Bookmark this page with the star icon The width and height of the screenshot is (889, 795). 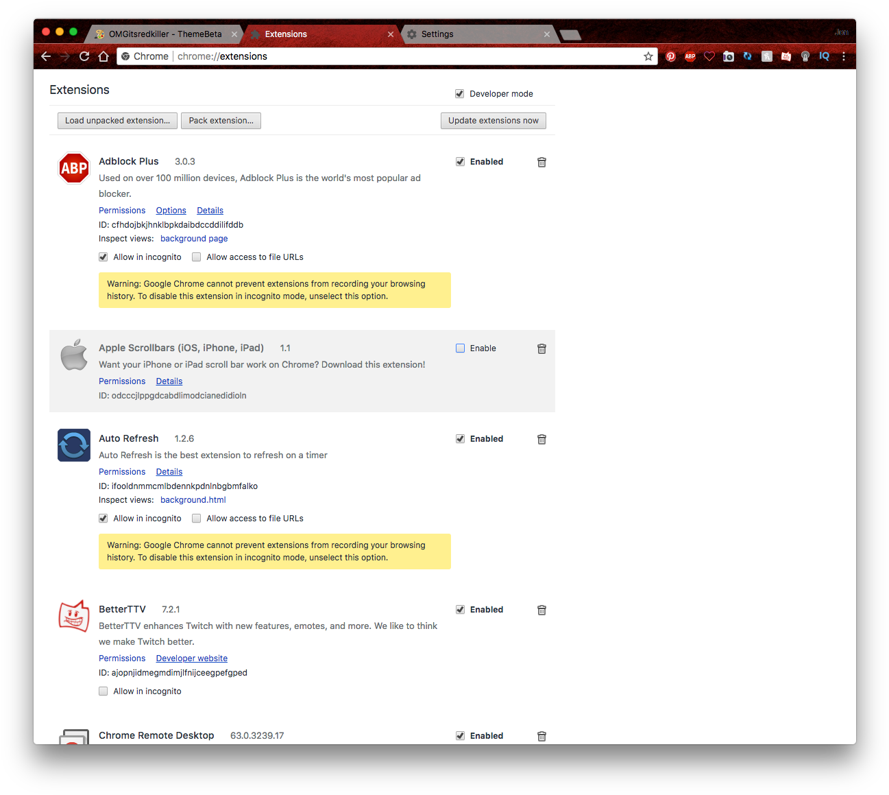(x=648, y=56)
